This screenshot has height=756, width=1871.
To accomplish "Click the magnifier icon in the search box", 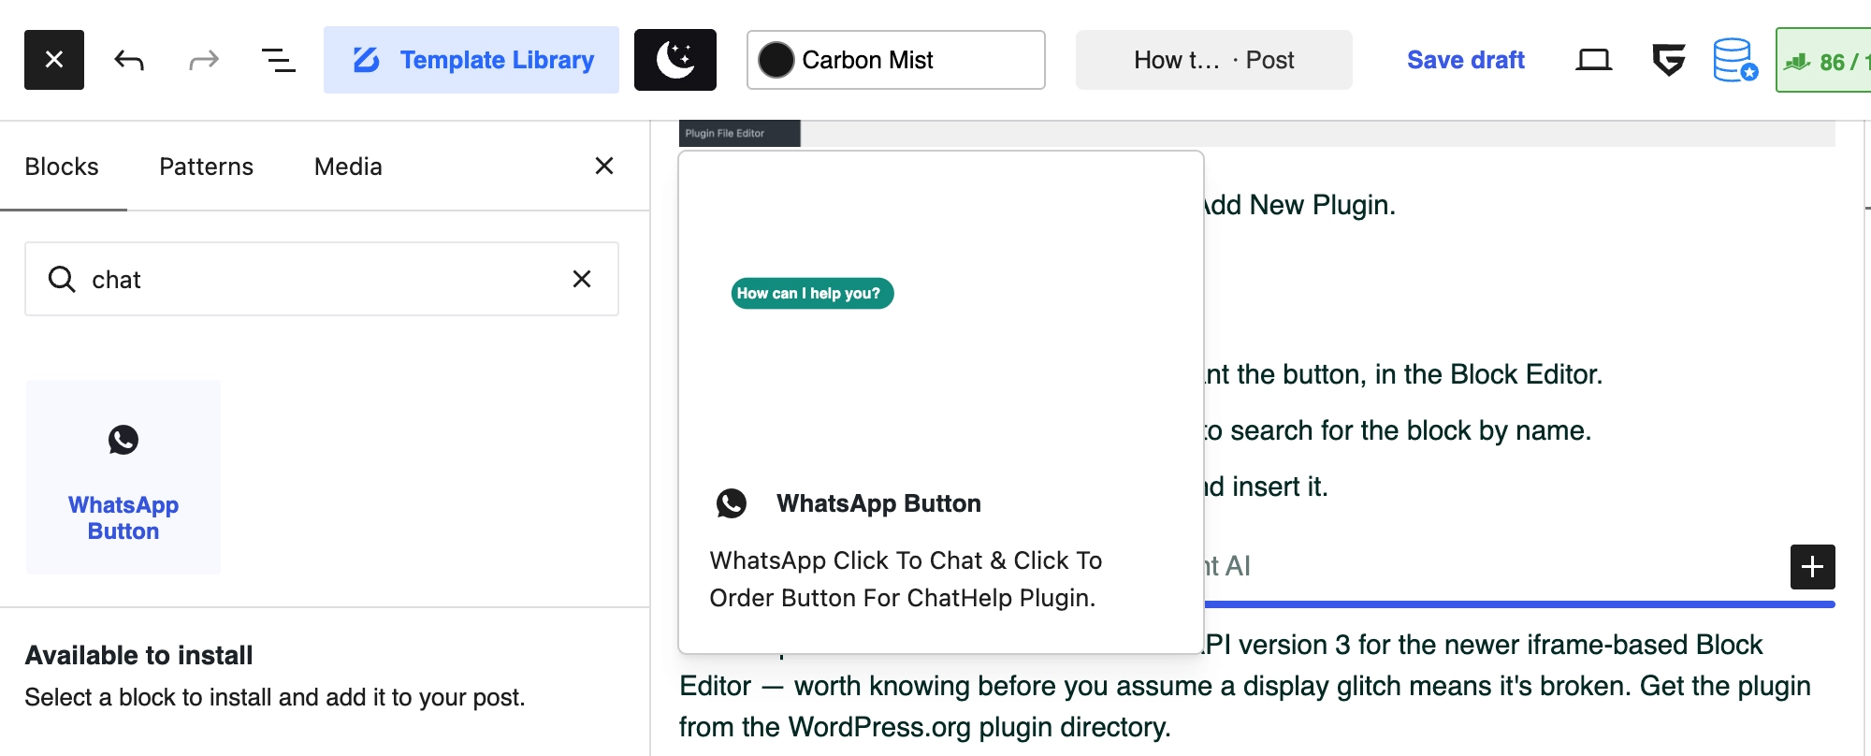I will [62, 279].
